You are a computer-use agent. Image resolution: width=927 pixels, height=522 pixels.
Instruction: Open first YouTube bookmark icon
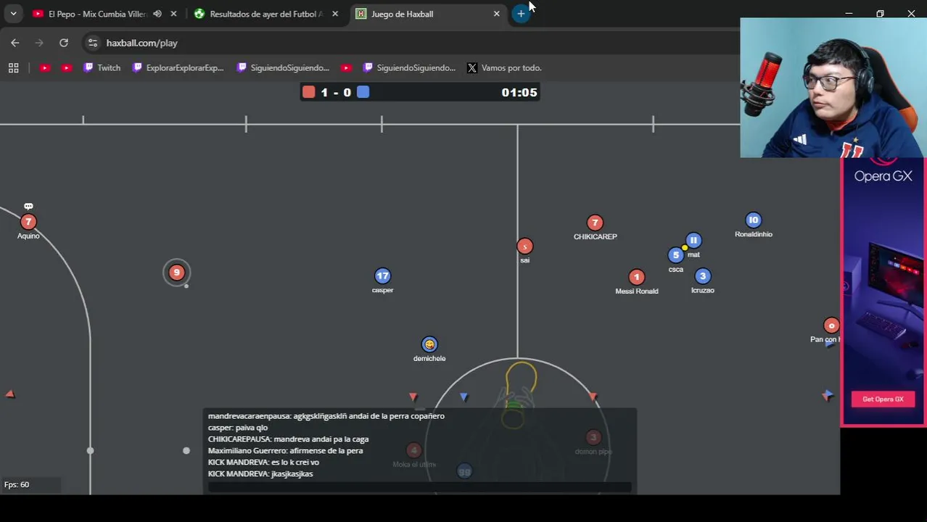[45, 67]
